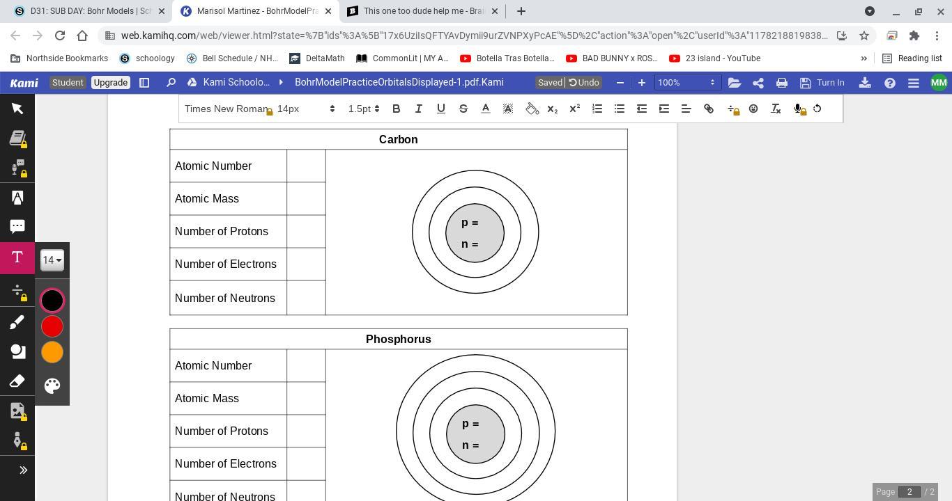952x501 pixels.
Task: Toggle numbered list
Action: click(597, 109)
